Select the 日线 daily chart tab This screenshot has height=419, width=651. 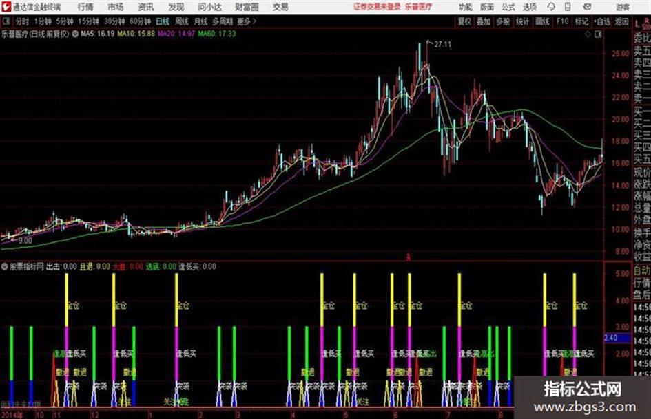tap(163, 21)
